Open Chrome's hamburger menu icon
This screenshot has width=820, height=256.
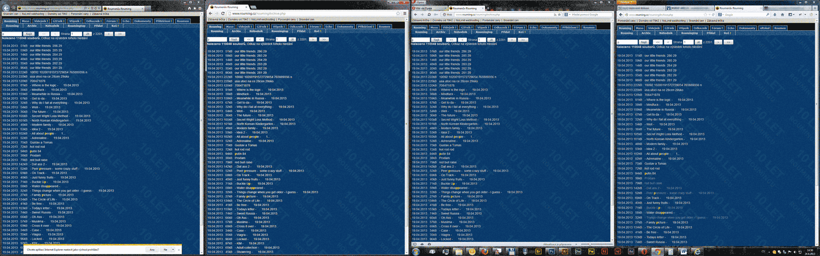point(405,13)
